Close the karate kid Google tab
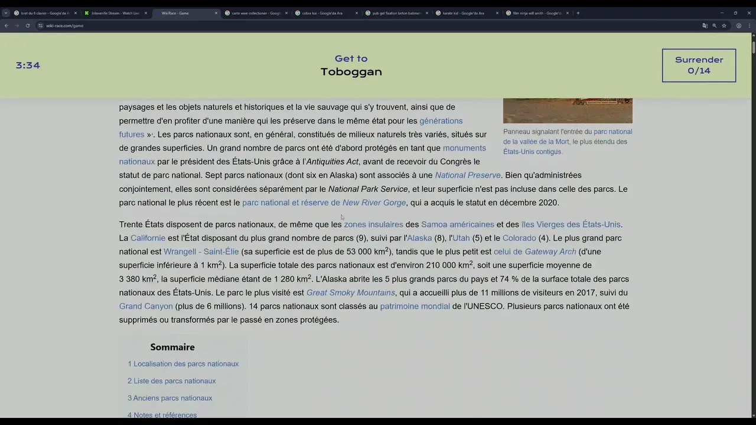The height and width of the screenshot is (425, 756). tap(497, 13)
